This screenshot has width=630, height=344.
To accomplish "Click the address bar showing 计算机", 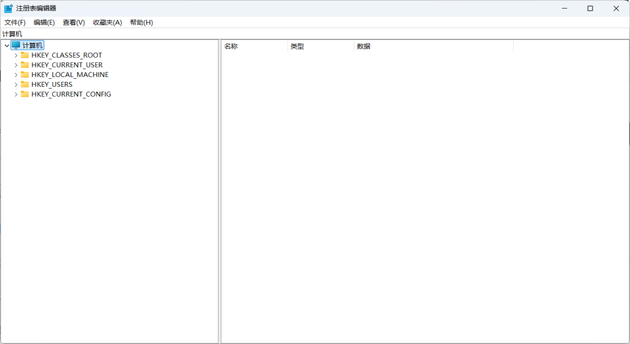I will [308, 34].
